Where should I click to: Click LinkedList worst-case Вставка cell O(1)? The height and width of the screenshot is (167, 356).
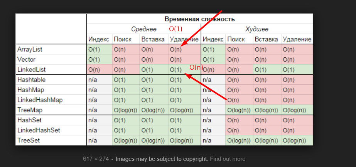pyautogui.click(x=267, y=70)
